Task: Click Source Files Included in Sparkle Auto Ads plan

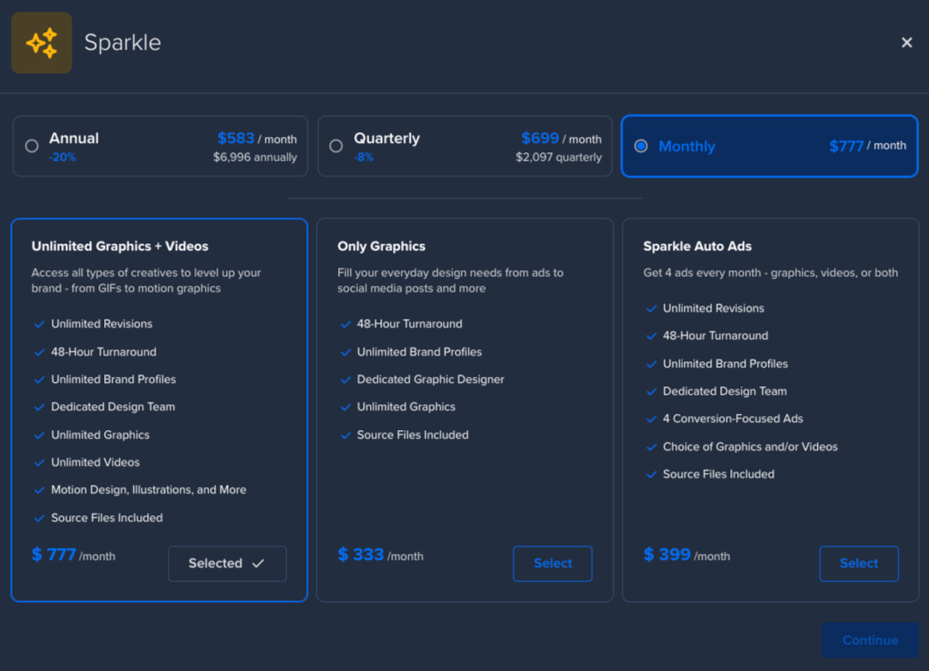Action: click(x=718, y=474)
